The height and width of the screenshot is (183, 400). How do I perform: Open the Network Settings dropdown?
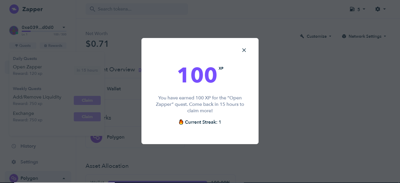tap(364, 36)
